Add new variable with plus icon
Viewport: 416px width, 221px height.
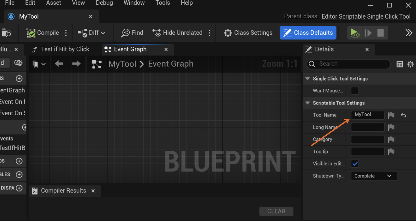(x=19, y=174)
